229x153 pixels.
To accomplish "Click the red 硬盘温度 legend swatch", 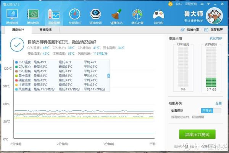I will point(16,80).
